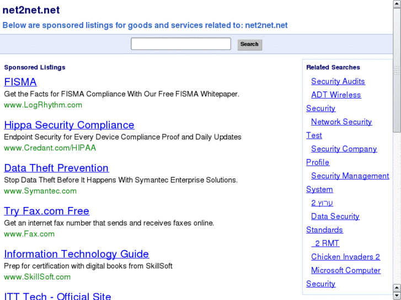Click FISMA Whitepaper description text
This screenshot has width=401, height=300.
(x=121, y=94)
